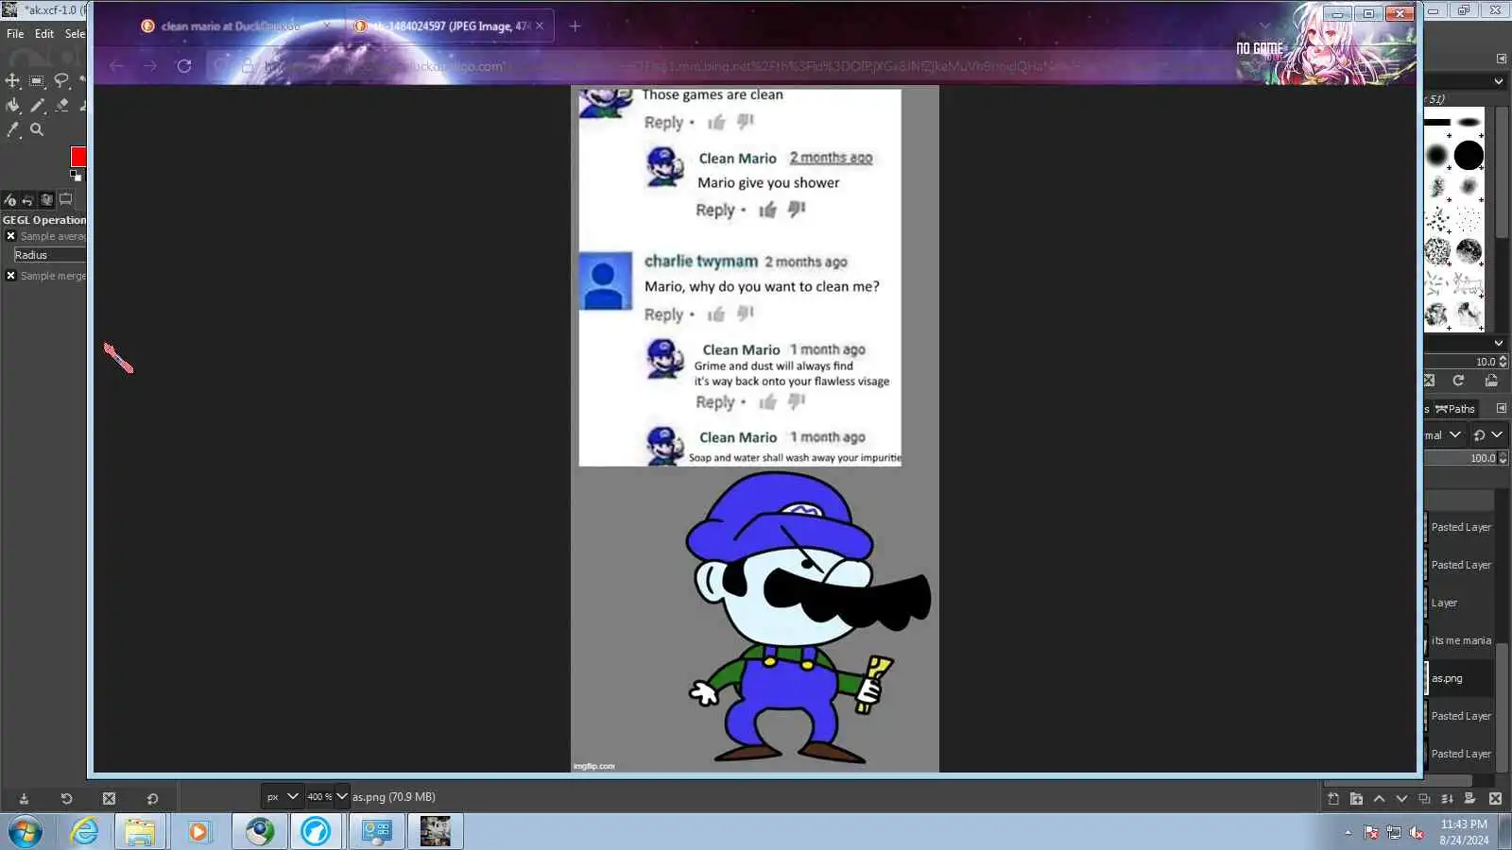Save tool preset in tool options
Viewport: 1512px width, 850px height.
(x=24, y=799)
